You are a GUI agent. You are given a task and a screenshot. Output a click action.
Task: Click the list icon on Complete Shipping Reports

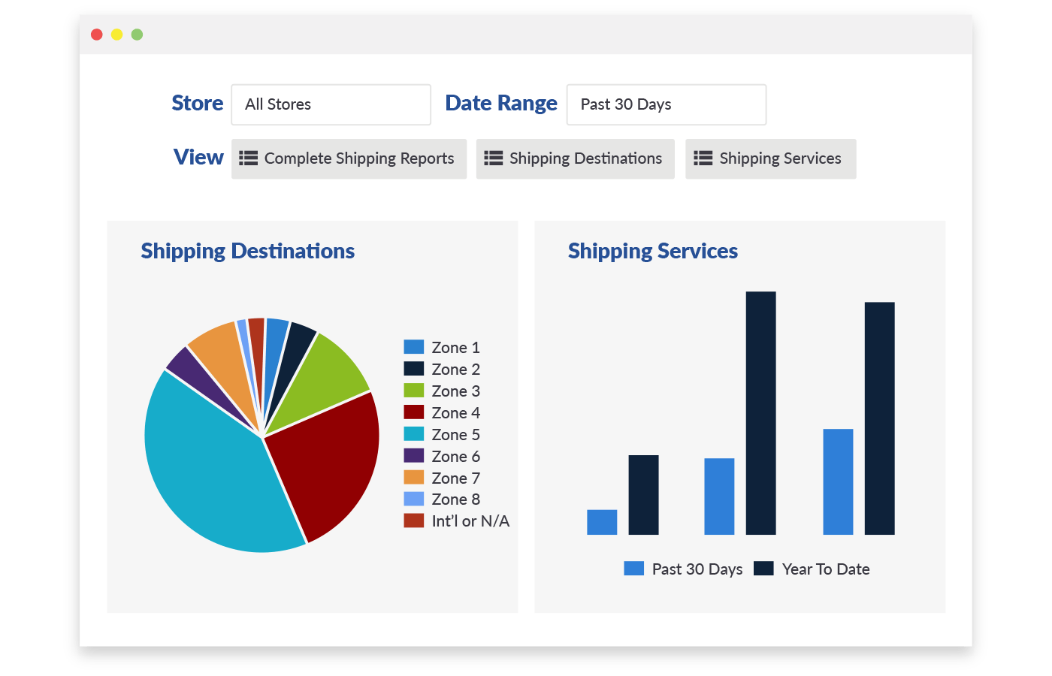coord(247,158)
